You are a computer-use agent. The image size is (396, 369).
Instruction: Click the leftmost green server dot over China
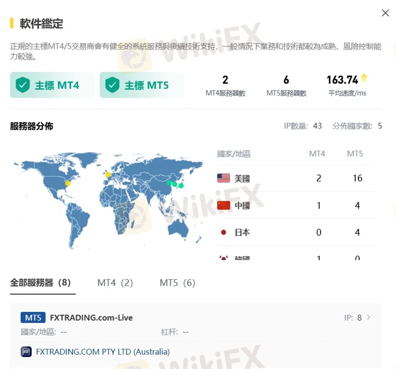point(169,182)
